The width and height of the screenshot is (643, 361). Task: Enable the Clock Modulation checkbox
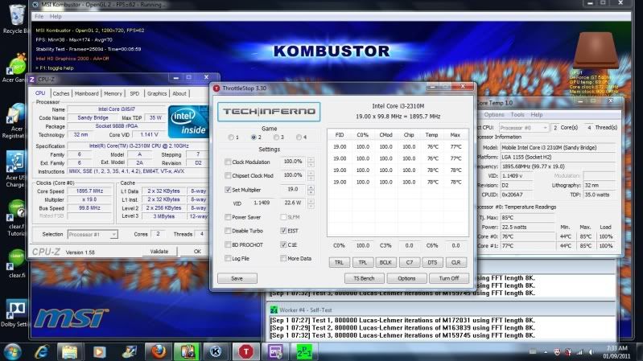click(x=228, y=162)
